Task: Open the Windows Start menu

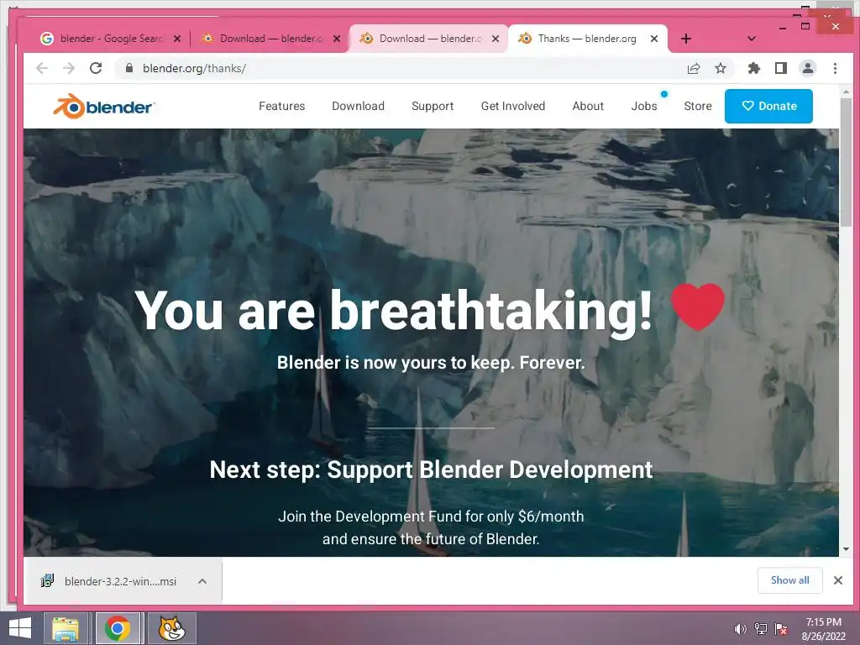Action: pyautogui.click(x=20, y=628)
